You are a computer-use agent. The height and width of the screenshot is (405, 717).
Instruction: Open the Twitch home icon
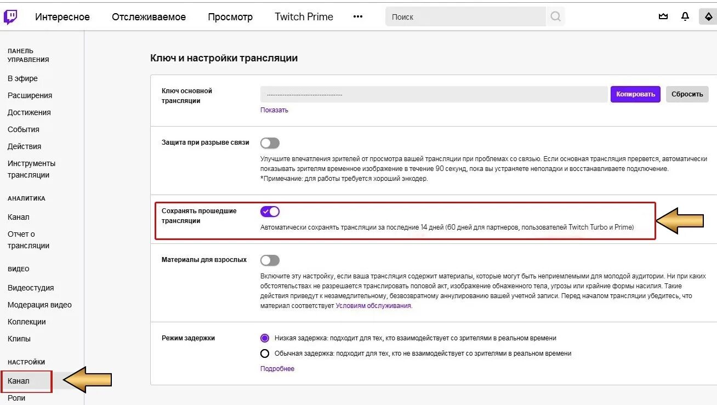[11, 15]
